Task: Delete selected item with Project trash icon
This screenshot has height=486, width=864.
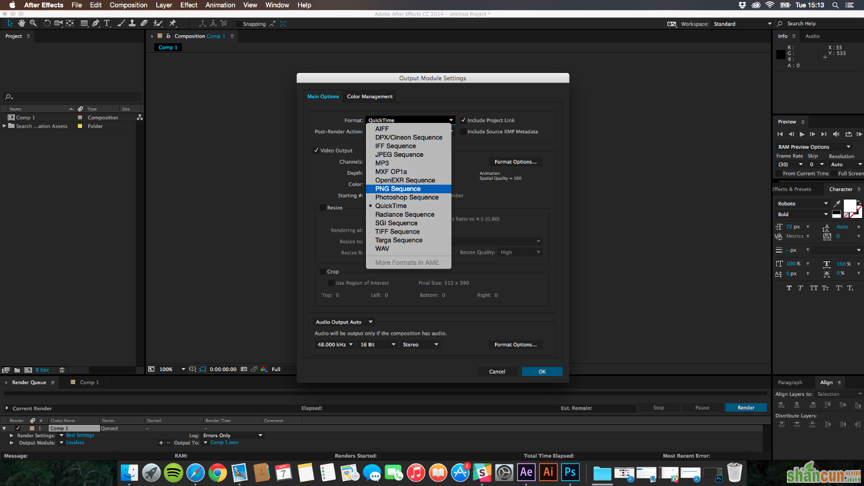Action: coord(62,370)
